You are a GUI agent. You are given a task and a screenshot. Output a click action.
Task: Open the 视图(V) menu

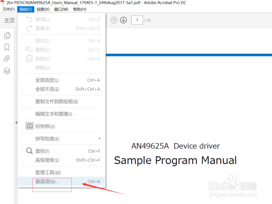[43, 9]
